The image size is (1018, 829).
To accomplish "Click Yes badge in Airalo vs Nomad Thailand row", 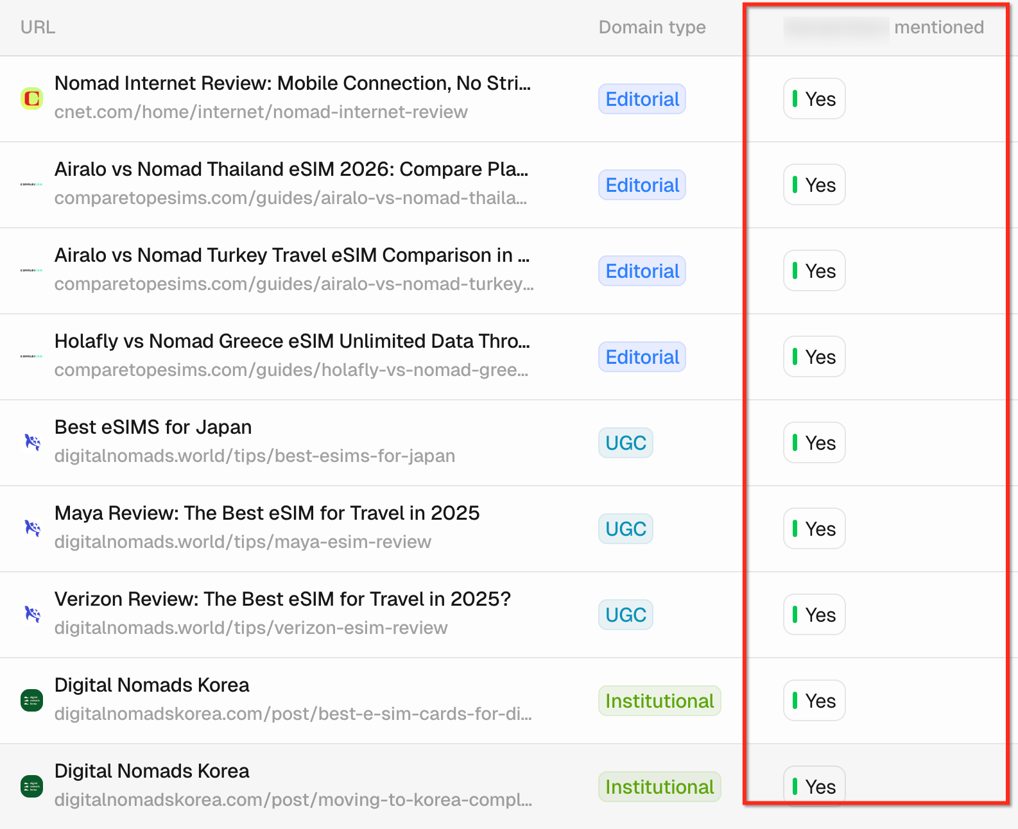I will tap(815, 185).
